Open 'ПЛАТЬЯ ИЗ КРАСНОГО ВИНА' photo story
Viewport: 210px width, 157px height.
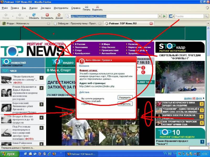(x=179, y=104)
